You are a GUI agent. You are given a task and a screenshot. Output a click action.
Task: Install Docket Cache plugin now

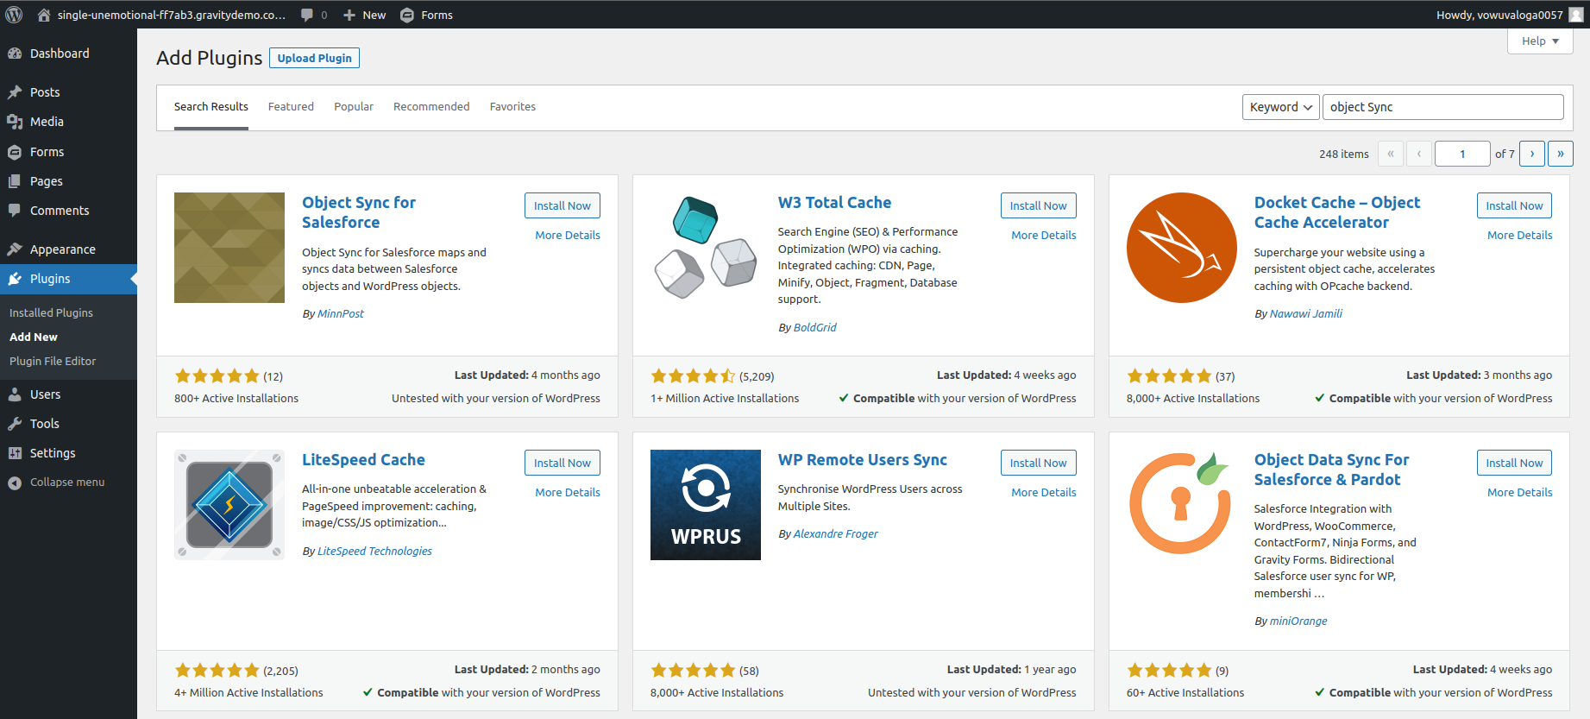[1515, 205]
